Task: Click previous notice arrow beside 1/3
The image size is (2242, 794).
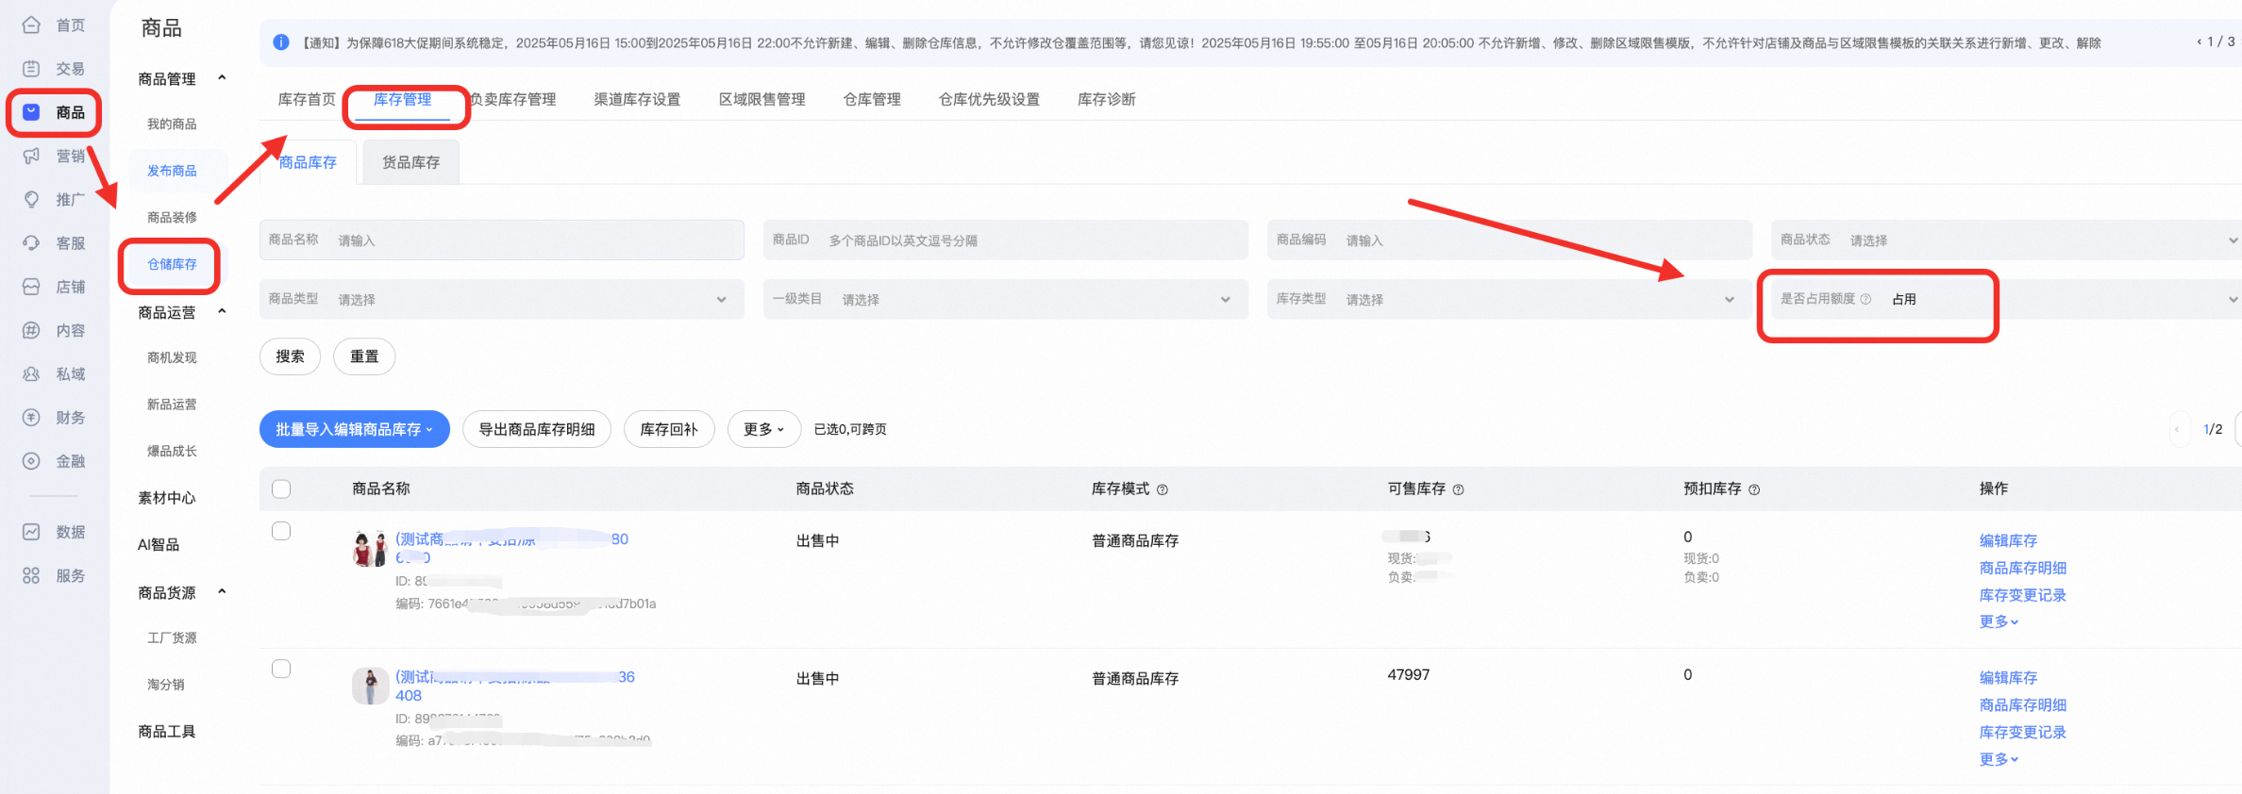Action: click(2199, 42)
